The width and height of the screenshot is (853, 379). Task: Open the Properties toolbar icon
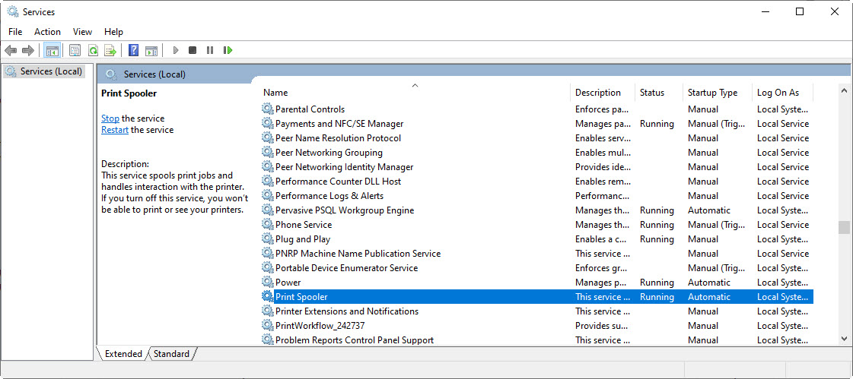coord(75,51)
